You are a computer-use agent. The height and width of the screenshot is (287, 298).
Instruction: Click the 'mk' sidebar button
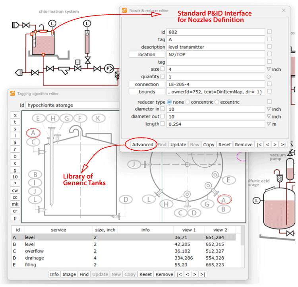pyautogui.click(x=15, y=205)
